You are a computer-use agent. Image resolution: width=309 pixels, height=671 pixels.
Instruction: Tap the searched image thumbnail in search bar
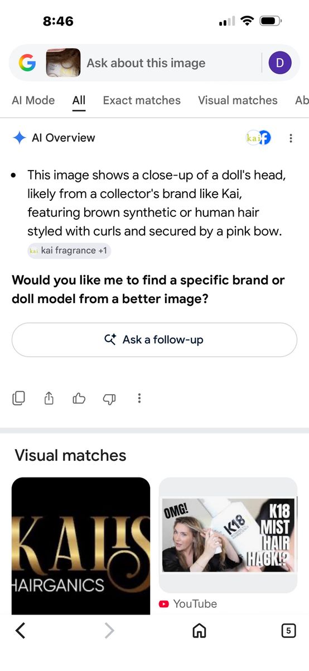click(x=63, y=63)
